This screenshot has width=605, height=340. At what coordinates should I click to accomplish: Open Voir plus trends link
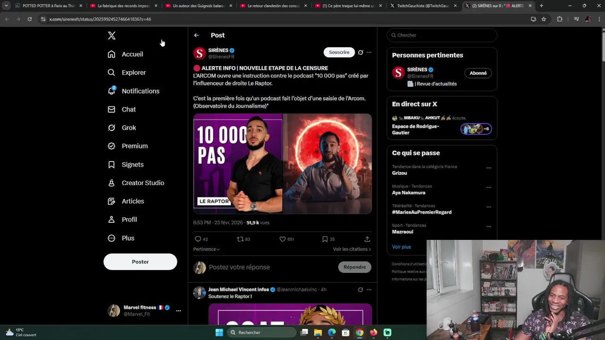coord(401,247)
